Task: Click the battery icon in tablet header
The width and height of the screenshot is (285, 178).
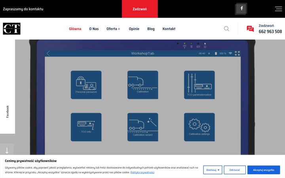Action: pos(216,53)
